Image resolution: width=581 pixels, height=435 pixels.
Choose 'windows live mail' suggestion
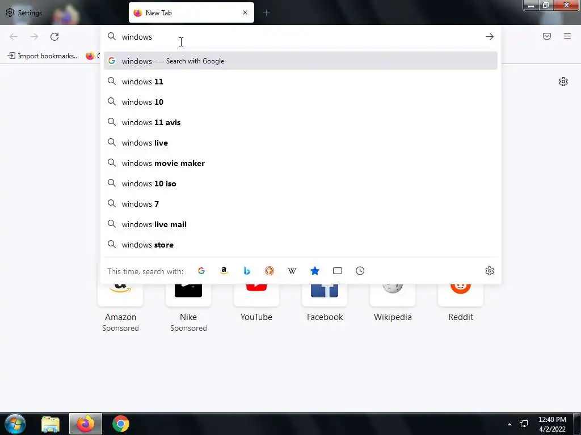tap(301, 224)
